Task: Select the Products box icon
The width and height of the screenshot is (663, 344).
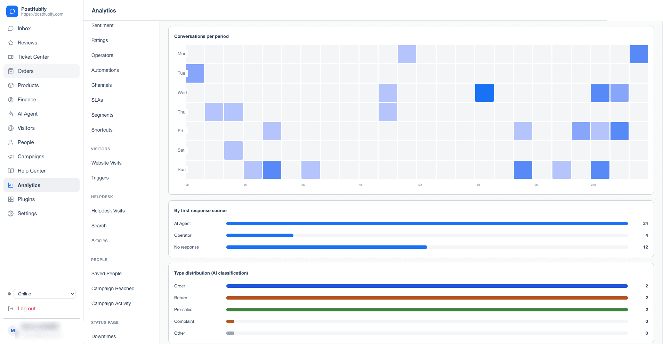Action: pos(11,85)
